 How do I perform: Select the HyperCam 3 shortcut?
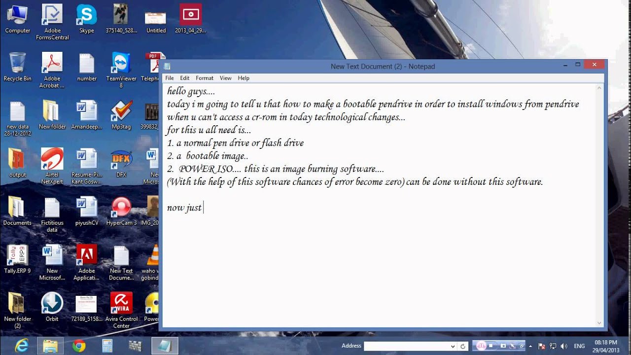[121, 211]
